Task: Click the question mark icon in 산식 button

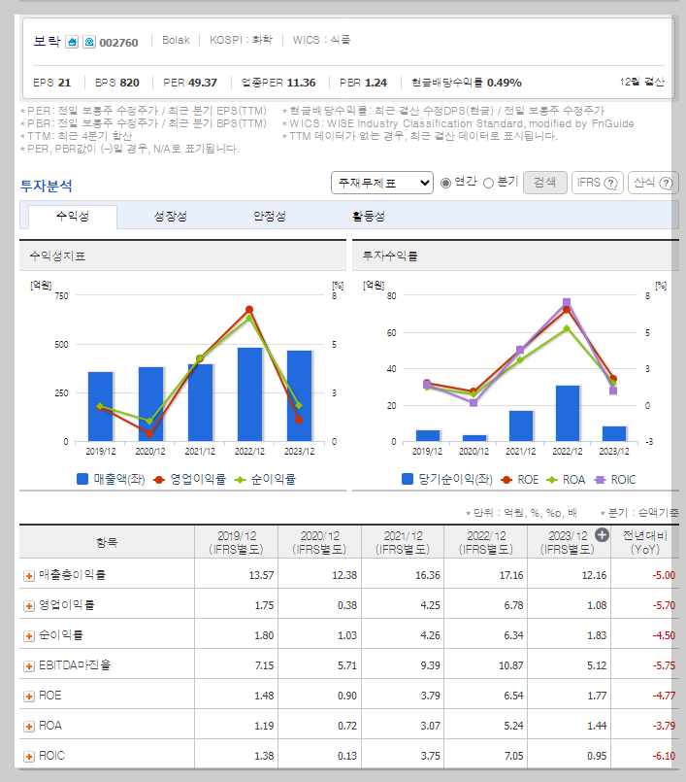Action: [666, 183]
